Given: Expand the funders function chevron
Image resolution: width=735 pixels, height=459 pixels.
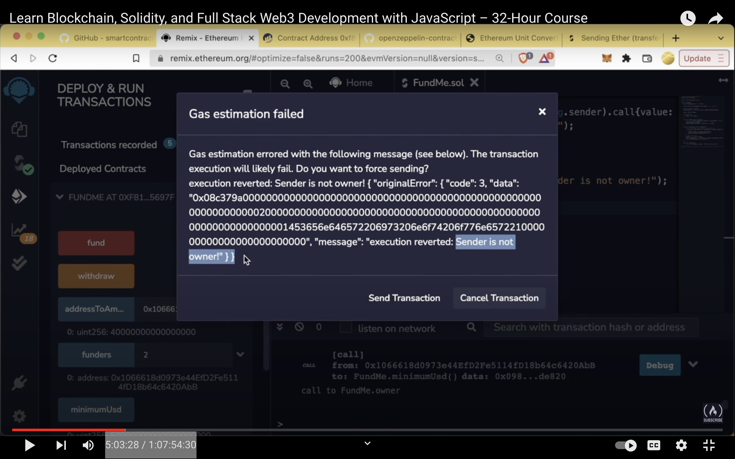Looking at the screenshot, I should coord(240,354).
